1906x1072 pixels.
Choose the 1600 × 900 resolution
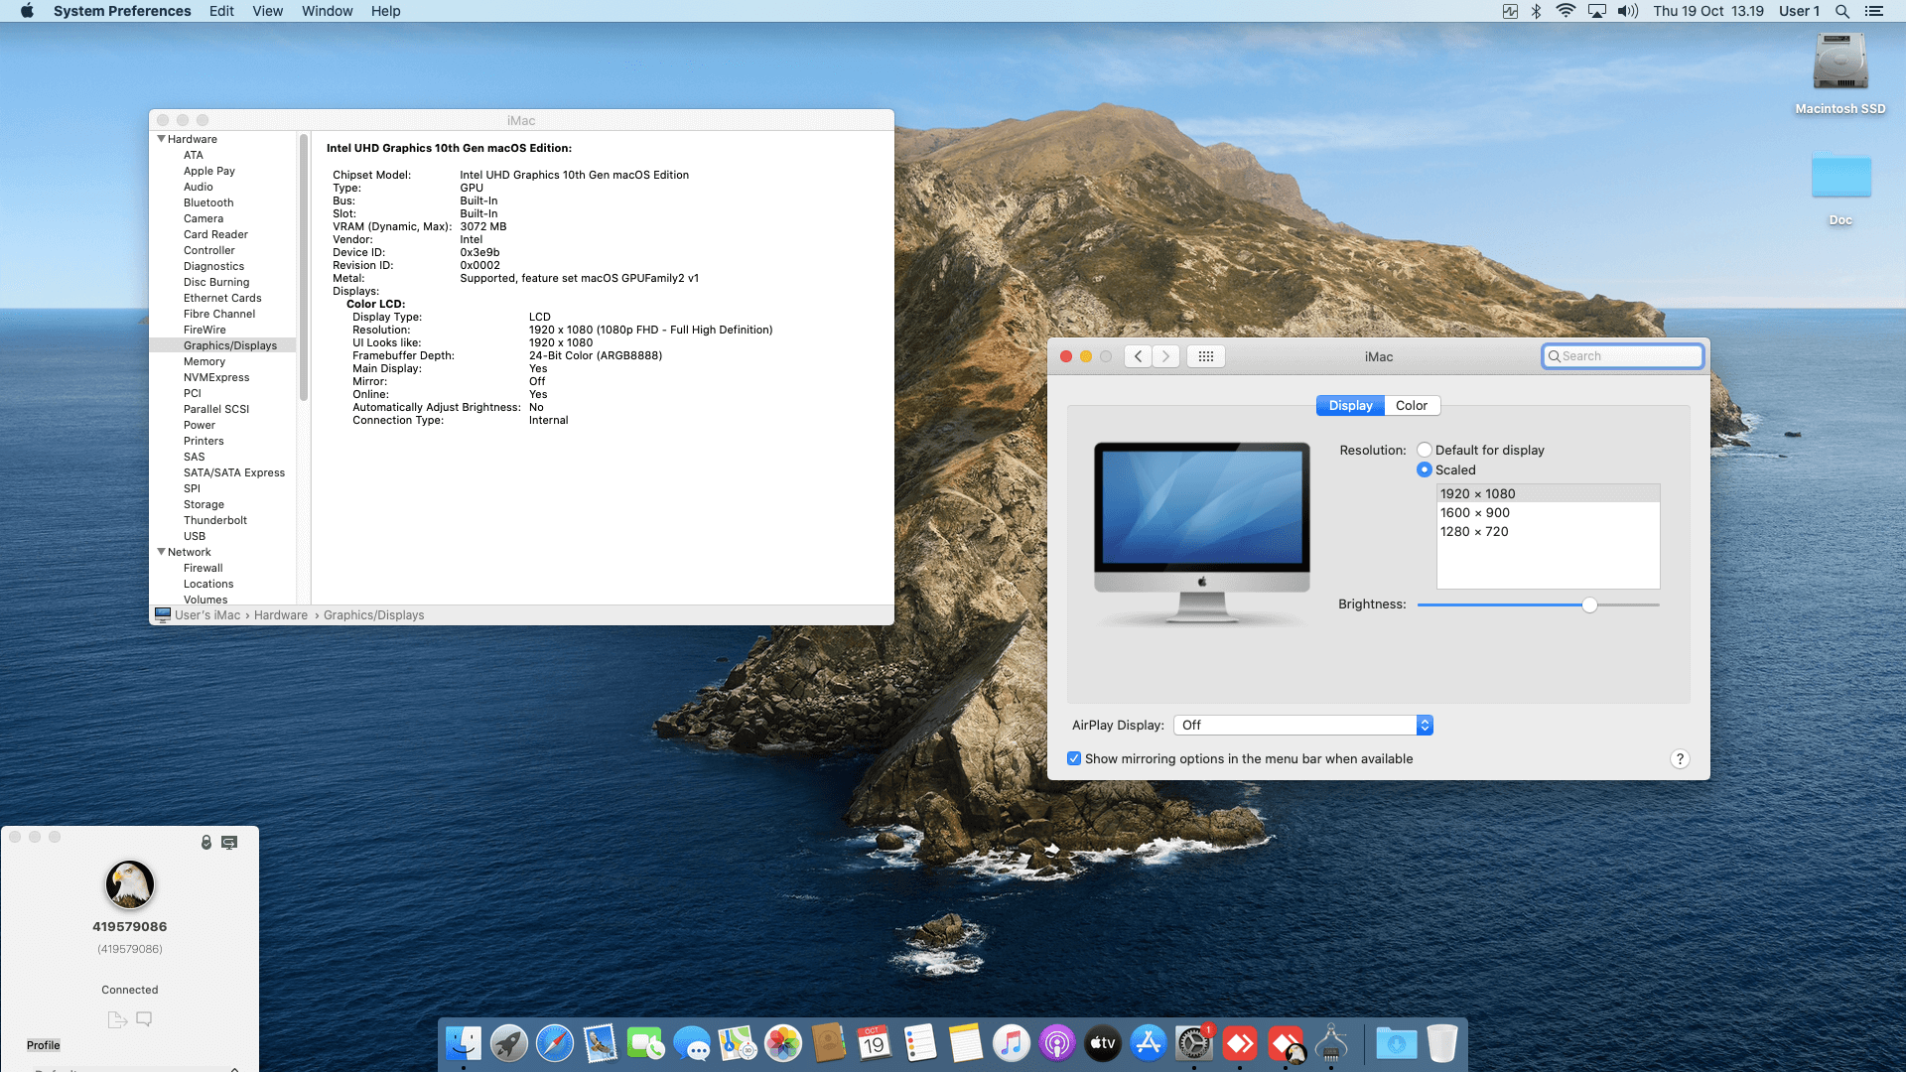[1549, 513]
